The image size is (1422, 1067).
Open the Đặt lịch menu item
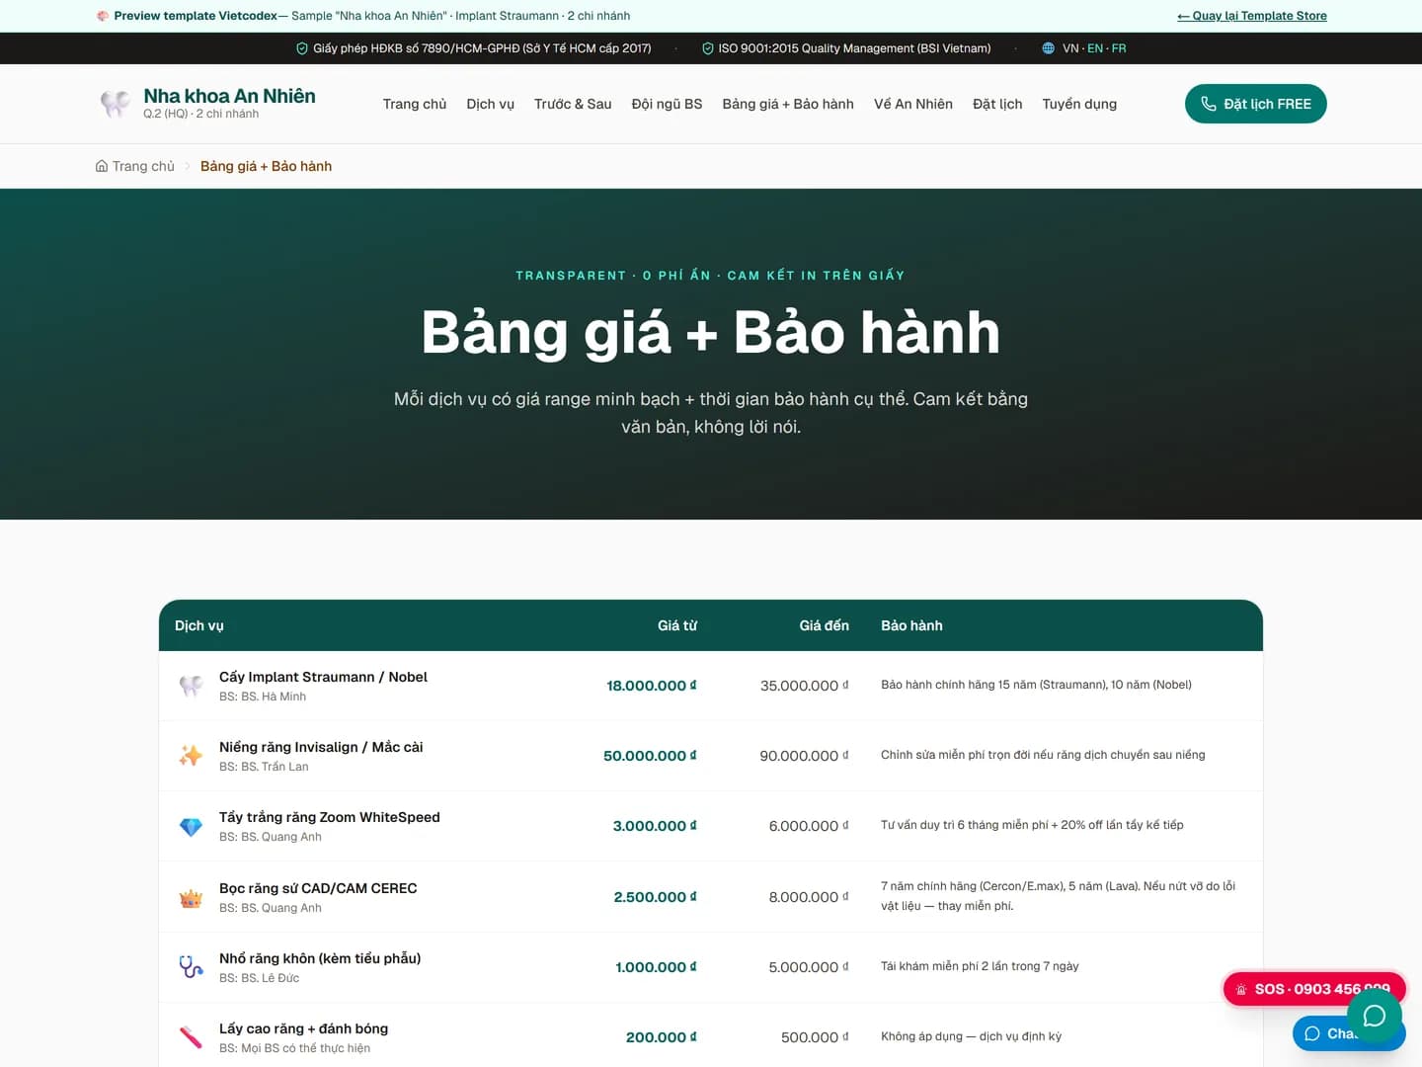(x=997, y=104)
